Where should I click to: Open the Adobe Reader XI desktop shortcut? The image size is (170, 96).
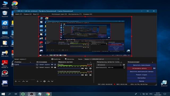[x=5, y=64]
